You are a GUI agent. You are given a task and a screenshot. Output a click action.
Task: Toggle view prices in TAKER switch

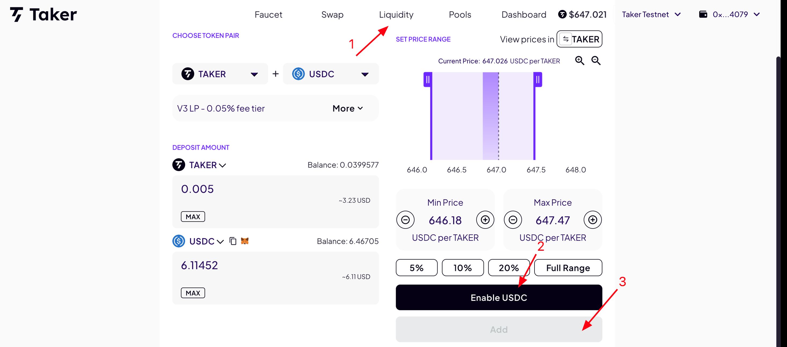click(579, 39)
